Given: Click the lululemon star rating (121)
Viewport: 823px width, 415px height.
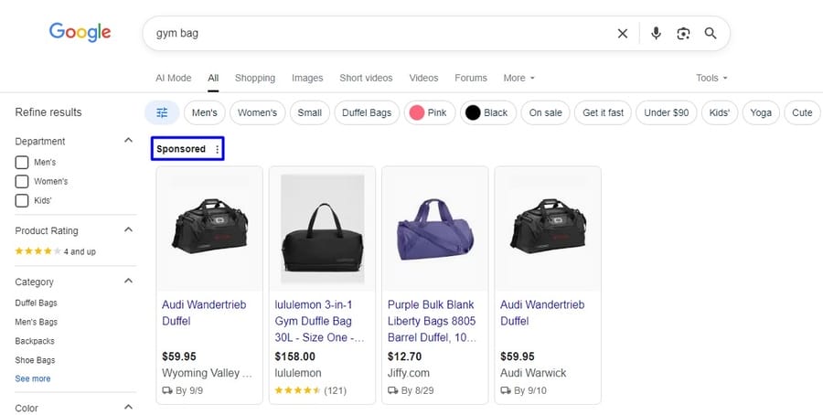Looking at the screenshot, I should coord(310,390).
